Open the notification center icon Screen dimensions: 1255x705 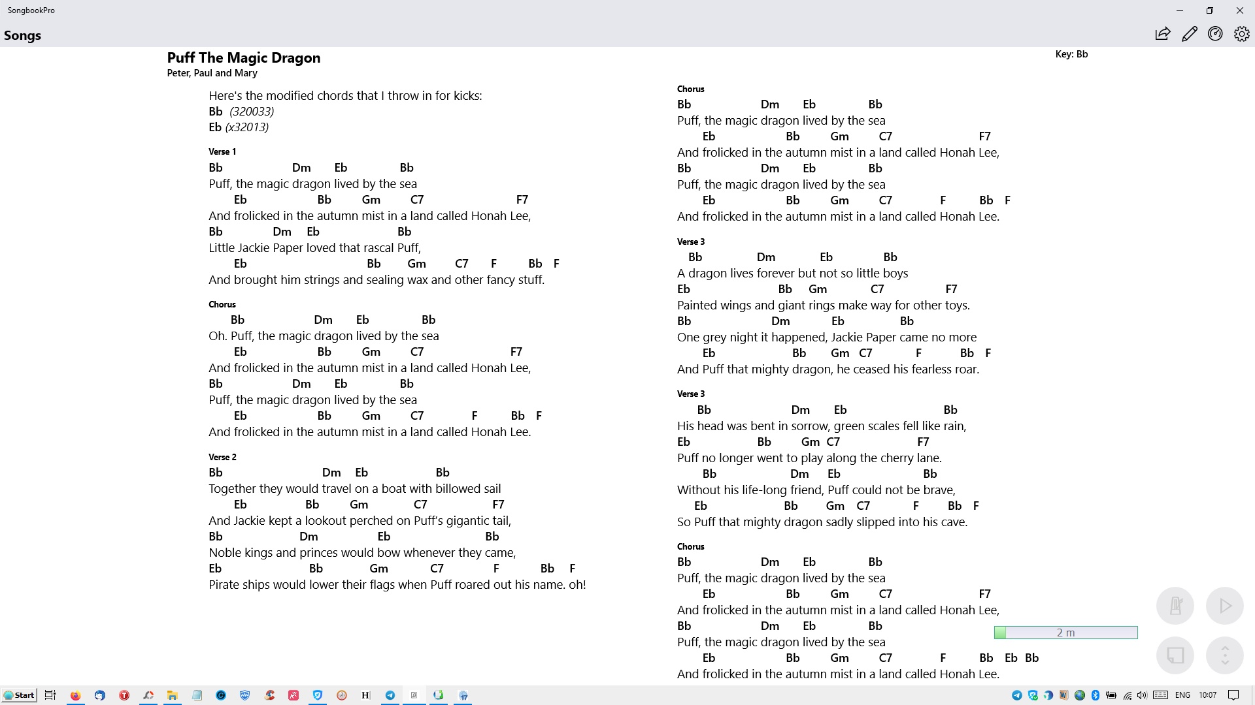tap(1233, 695)
